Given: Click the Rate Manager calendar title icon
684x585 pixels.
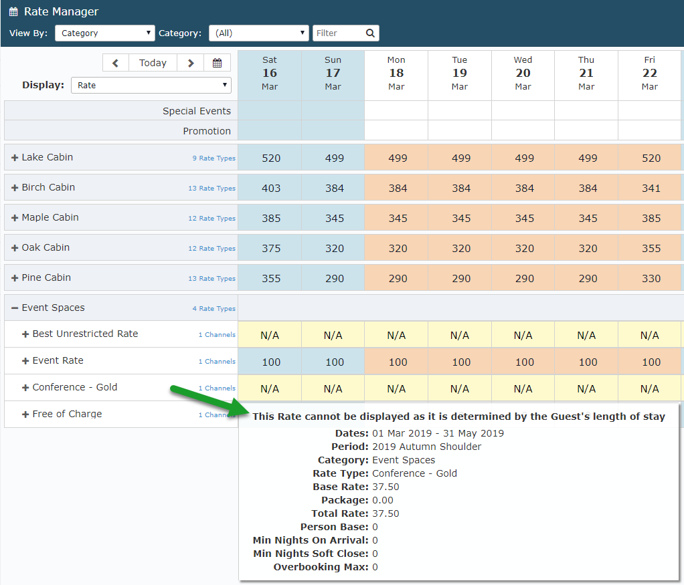Looking at the screenshot, I should tap(13, 12).
